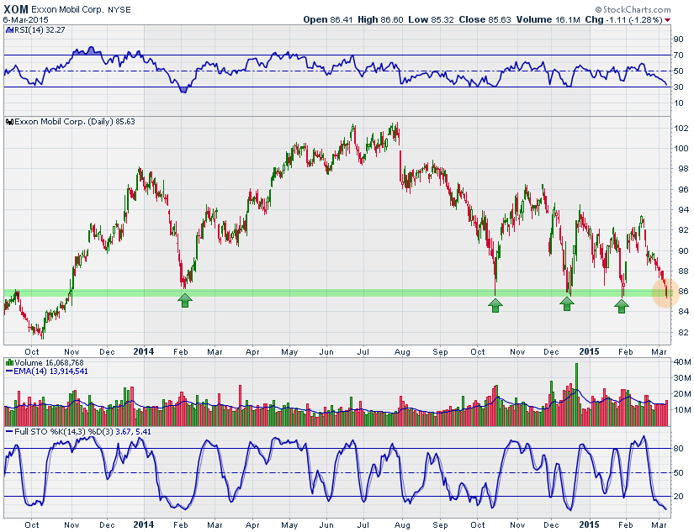Click the 94 label on the price axis
The height and width of the screenshot is (532, 694).
[683, 210]
